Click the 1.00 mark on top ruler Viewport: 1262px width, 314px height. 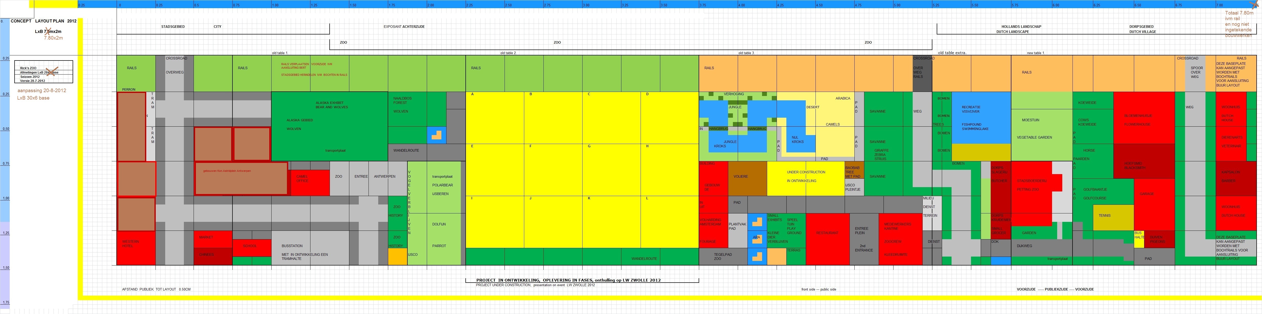click(275, 5)
